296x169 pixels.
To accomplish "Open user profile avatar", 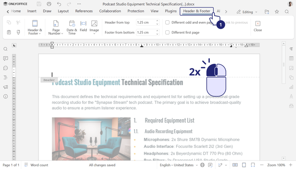I will pos(290,4).
